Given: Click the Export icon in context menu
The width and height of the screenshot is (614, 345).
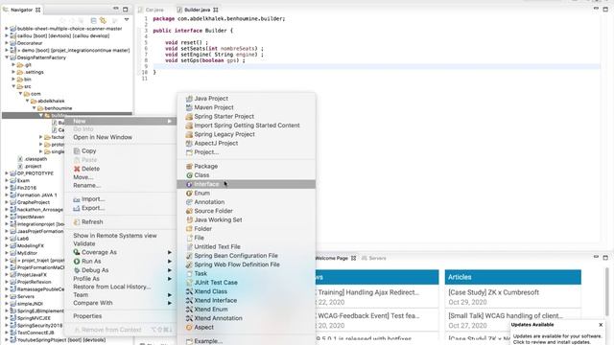Looking at the screenshot, I should coord(77,209).
